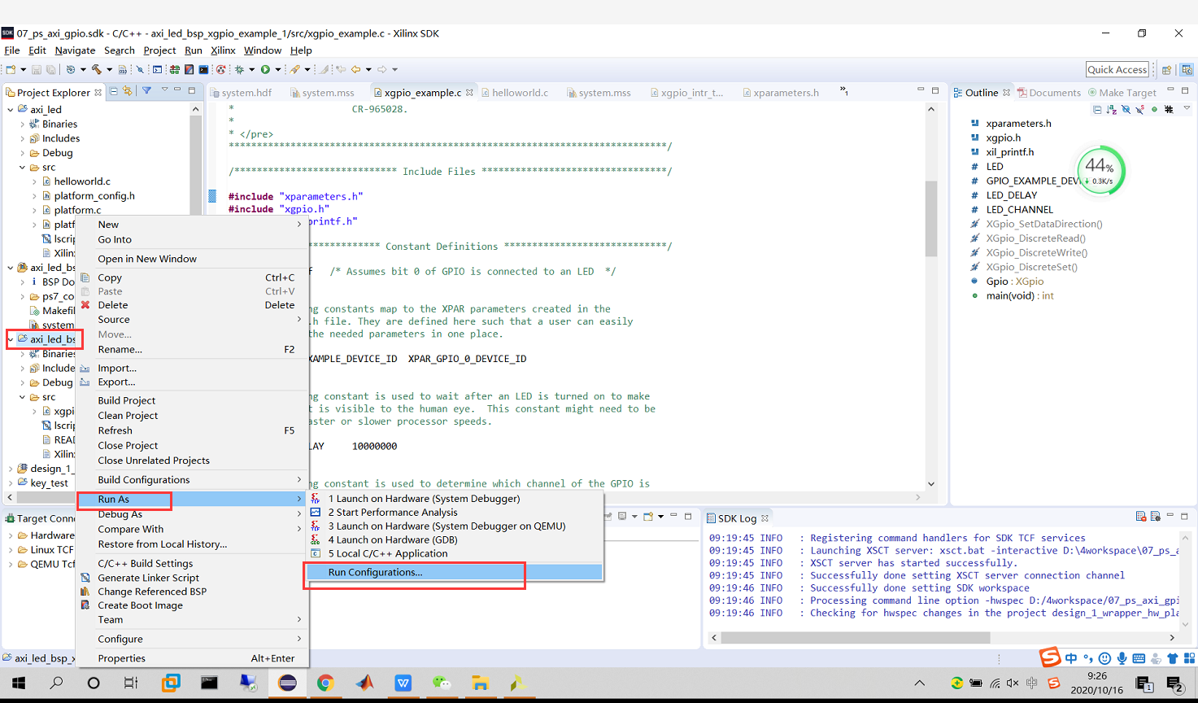
Task: Select main(void) in the Outline
Action: tap(1019, 295)
